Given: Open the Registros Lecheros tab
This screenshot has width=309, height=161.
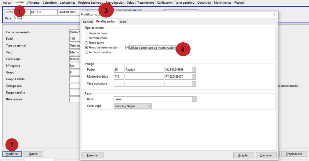Looking at the screenshot, I should tap(90, 2).
